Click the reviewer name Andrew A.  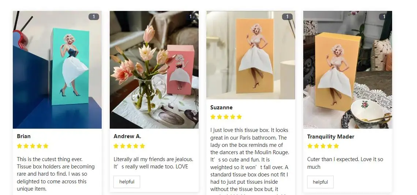click(x=127, y=136)
